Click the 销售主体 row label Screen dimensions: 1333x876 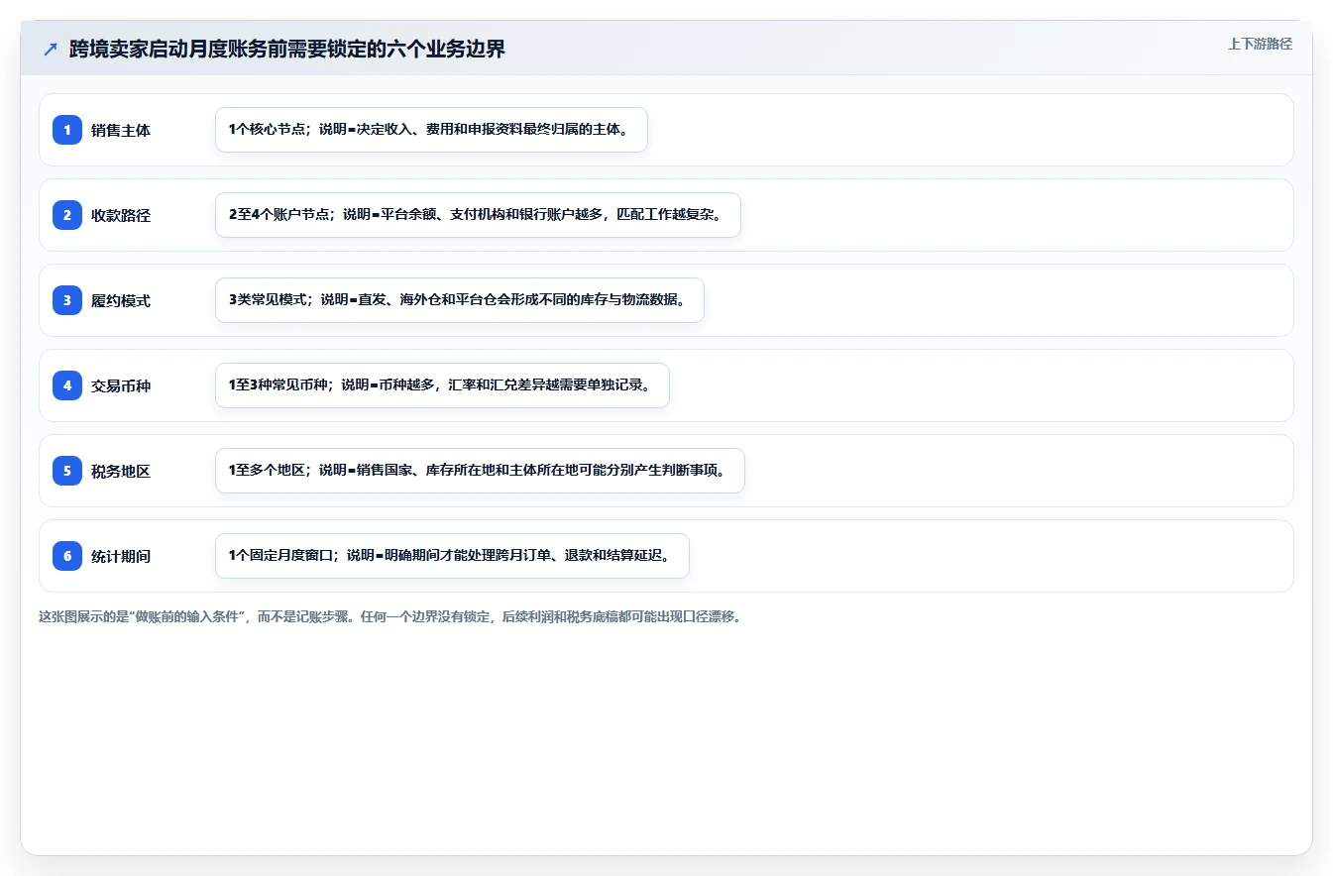[x=121, y=130]
